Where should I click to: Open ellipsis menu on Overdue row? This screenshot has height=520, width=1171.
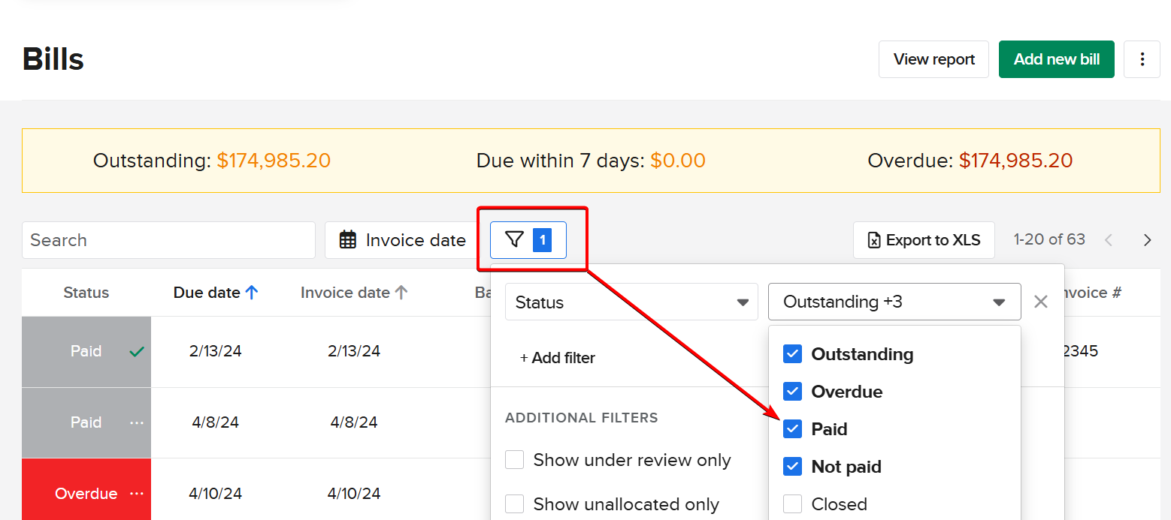coord(136,494)
